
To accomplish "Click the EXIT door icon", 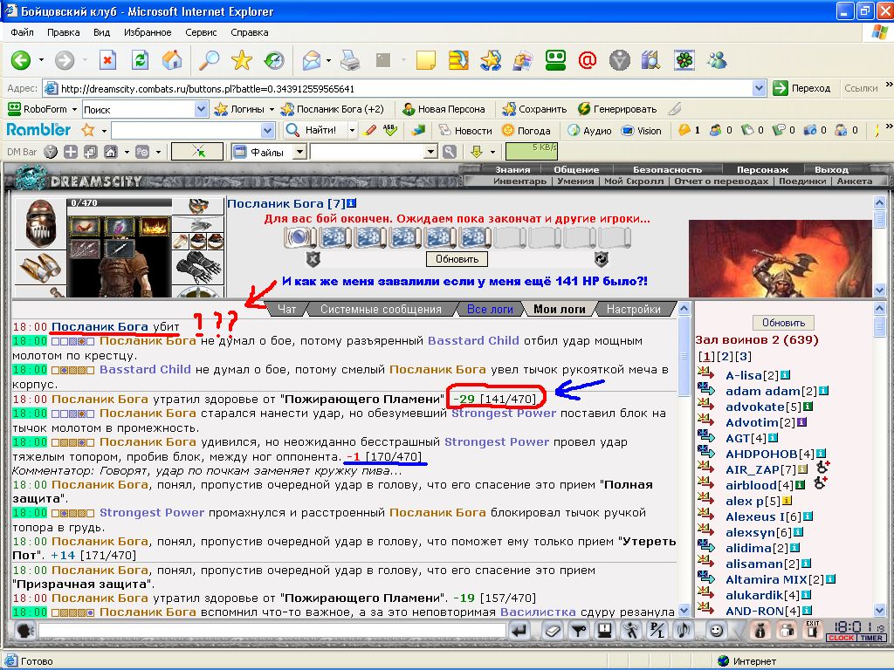I will click(813, 630).
